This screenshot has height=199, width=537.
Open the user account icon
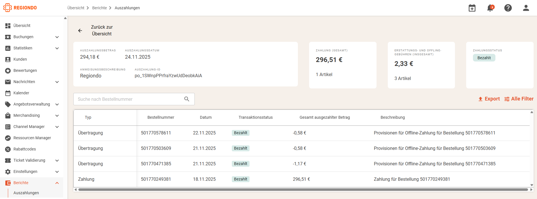click(526, 8)
